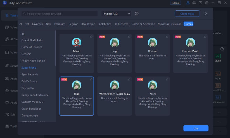Select Baldi's Basics category

click(29, 81)
